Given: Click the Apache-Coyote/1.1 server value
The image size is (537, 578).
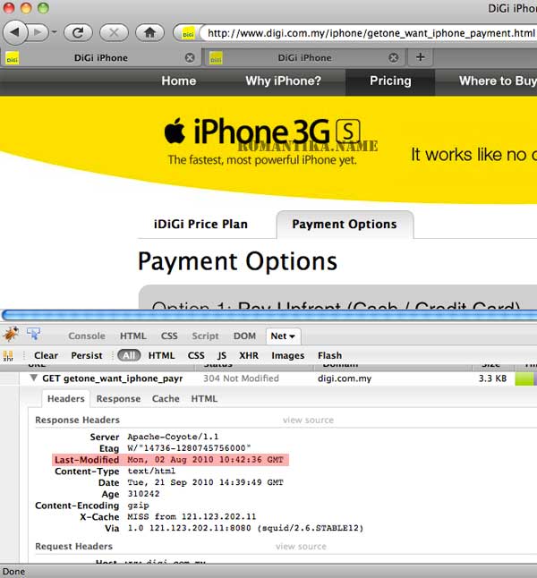Looking at the screenshot, I should [x=173, y=437].
